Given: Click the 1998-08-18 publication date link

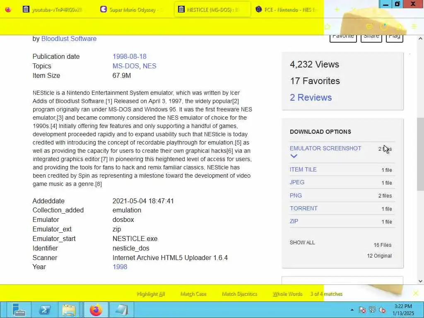Looking at the screenshot, I should tap(129, 56).
